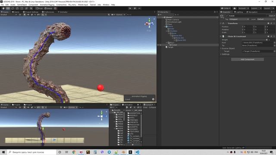Click the Play button
276x155 pixels.
(130, 9)
